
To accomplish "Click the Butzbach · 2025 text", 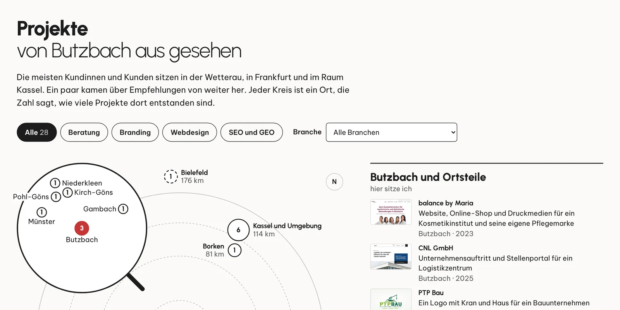I will 446,278.
